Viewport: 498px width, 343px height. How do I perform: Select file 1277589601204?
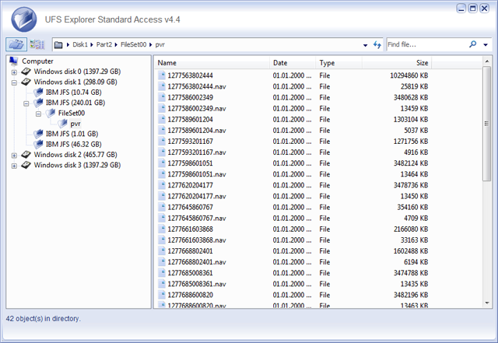(x=190, y=120)
